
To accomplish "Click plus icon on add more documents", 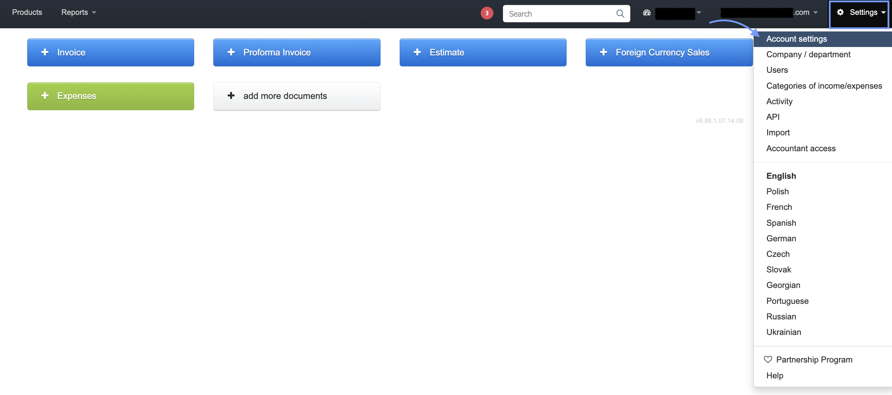I will (x=231, y=96).
